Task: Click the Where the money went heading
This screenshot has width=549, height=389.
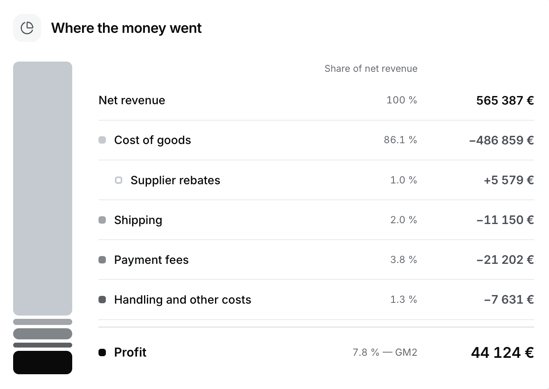Action: tap(126, 28)
